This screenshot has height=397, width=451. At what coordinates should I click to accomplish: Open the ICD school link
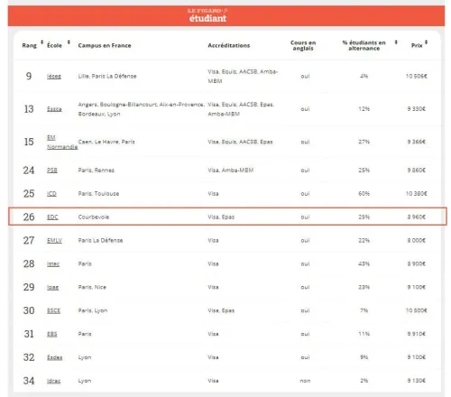click(51, 194)
